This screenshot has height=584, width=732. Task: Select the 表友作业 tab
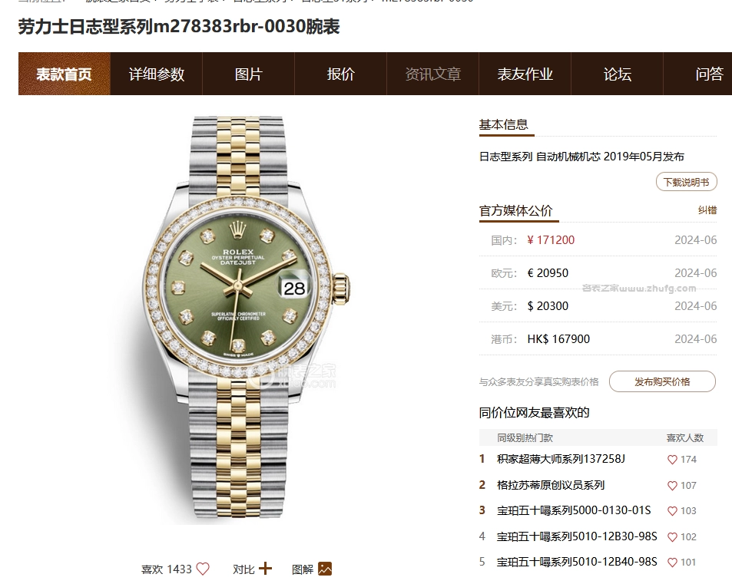[x=525, y=74]
